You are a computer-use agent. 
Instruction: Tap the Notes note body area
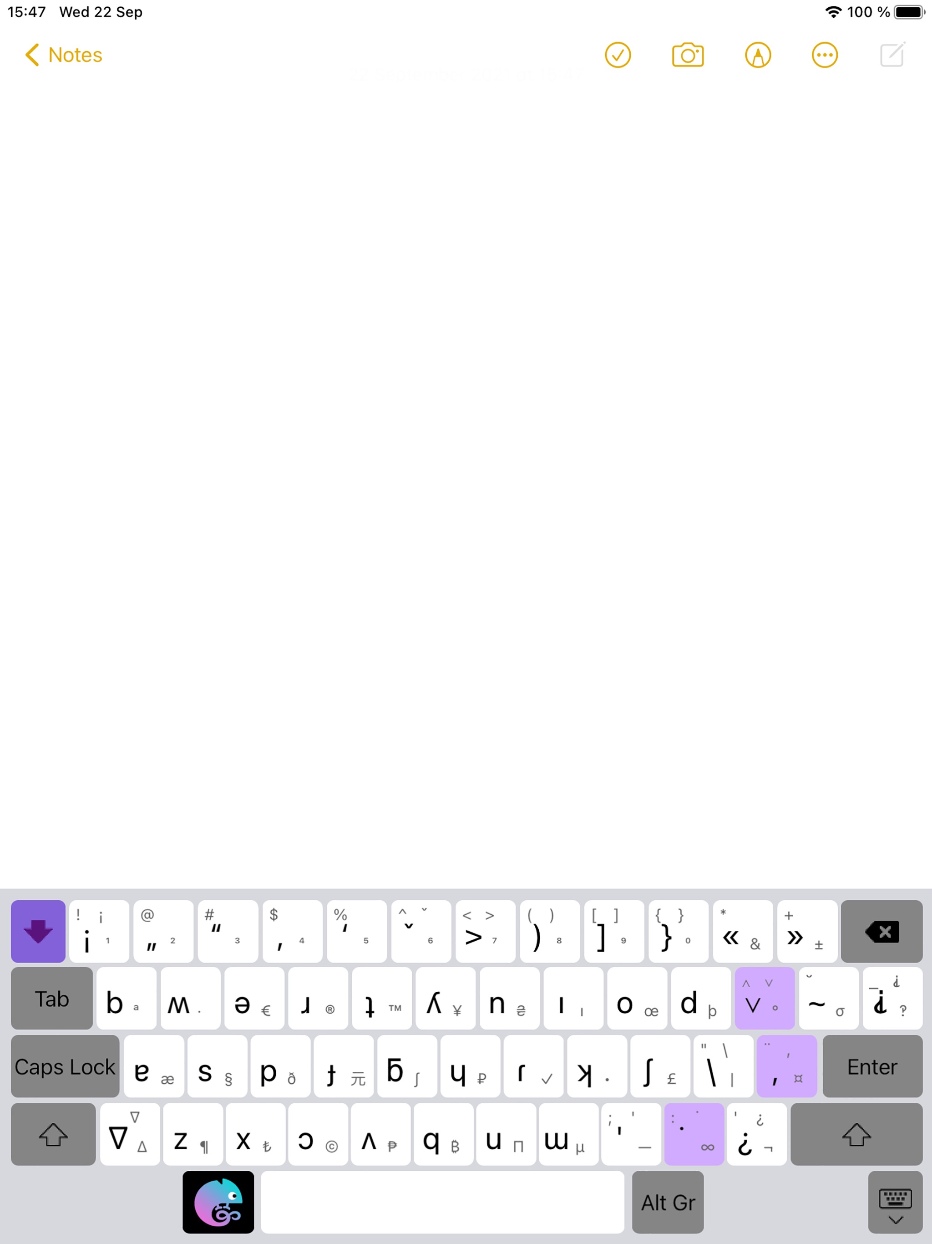click(466, 490)
